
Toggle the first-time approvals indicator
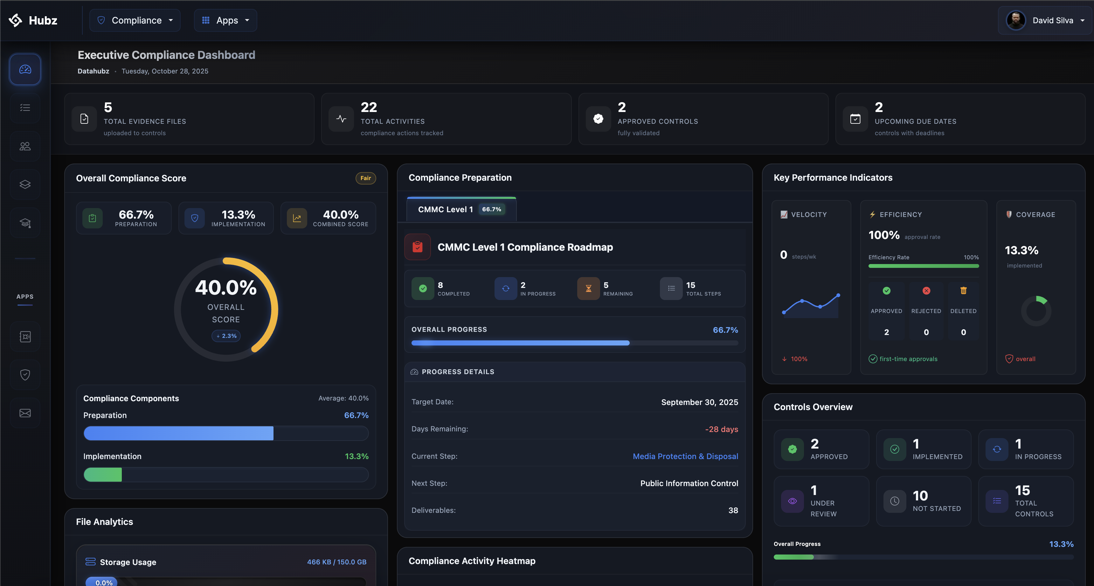903,359
